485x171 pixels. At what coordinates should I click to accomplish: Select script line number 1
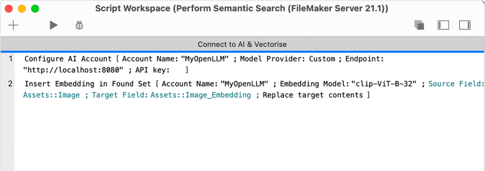(x=10, y=59)
